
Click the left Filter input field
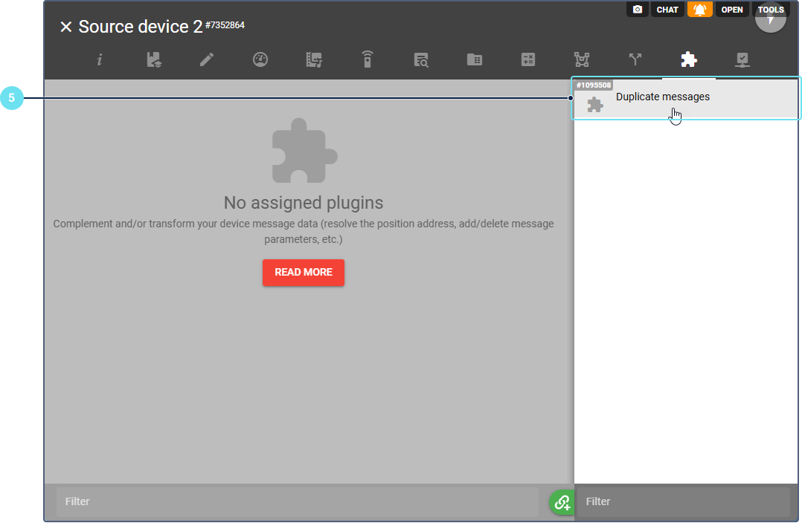[298, 502]
